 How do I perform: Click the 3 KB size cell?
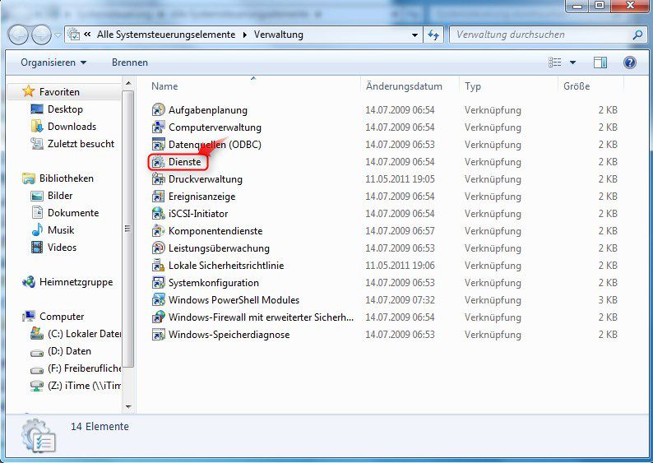coord(608,300)
